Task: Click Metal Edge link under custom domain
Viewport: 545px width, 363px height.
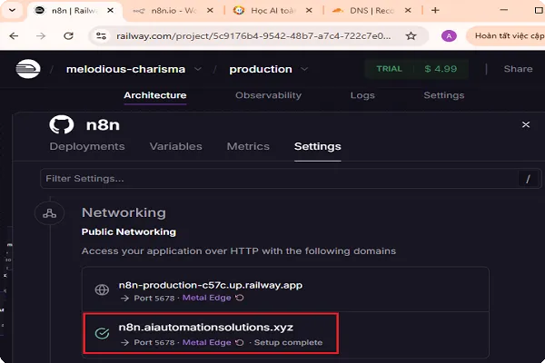Action: tap(206, 342)
